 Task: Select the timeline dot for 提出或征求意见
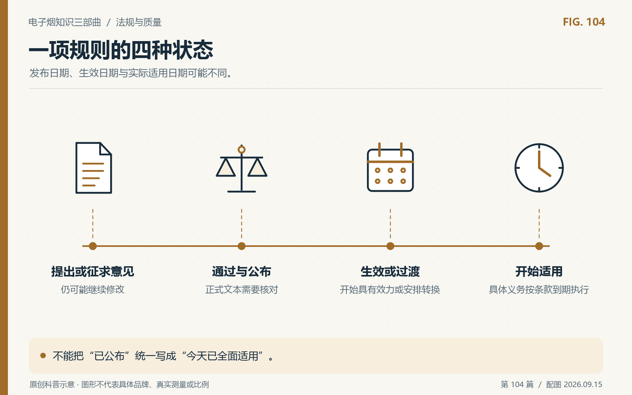pos(93,246)
